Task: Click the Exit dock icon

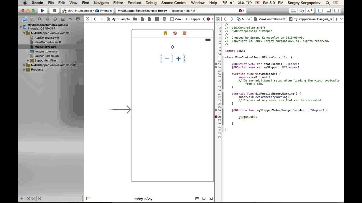Action: pos(184,33)
